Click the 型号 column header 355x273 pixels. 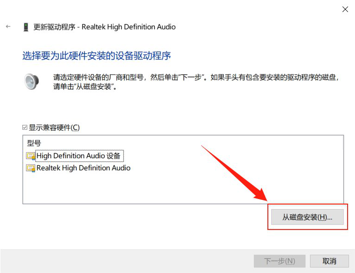tap(34, 143)
